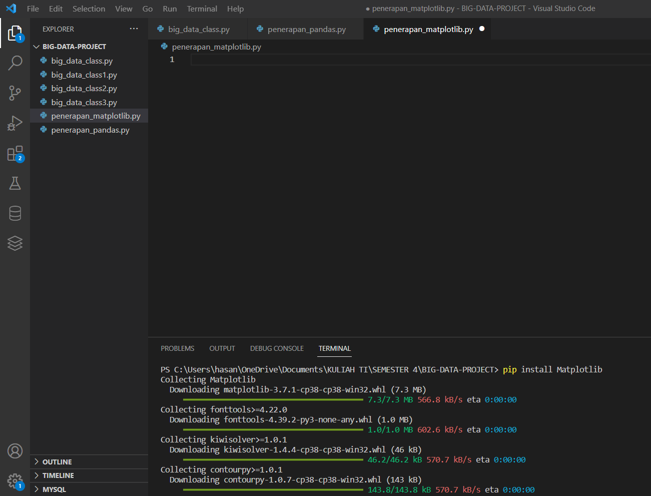Open the Terminal menu
Viewport: 651px width, 496px height.
pyautogui.click(x=202, y=9)
